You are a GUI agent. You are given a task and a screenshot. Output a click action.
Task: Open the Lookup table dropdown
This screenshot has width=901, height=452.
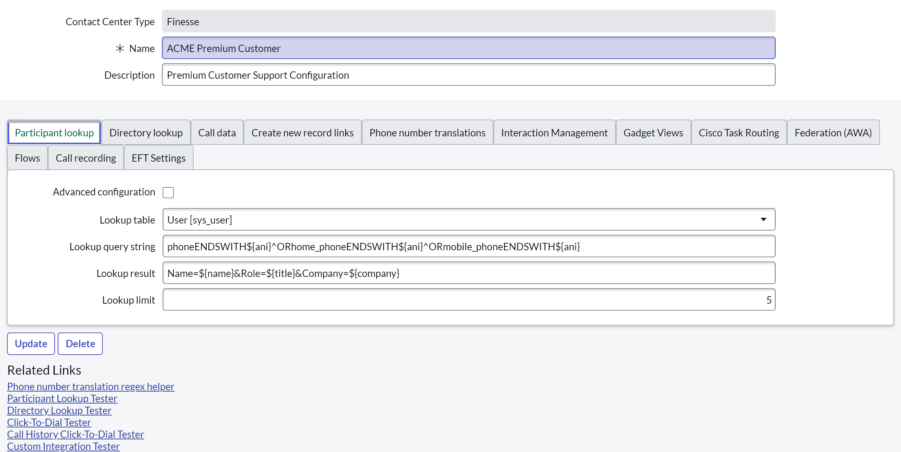469,220
